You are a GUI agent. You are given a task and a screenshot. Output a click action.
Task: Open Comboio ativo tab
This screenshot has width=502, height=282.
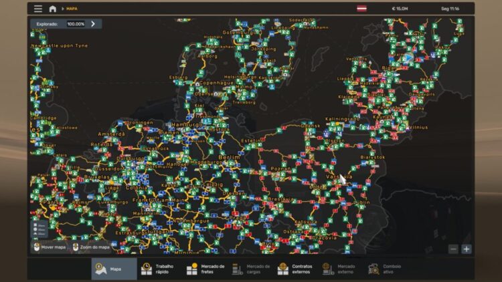coord(387,269)
